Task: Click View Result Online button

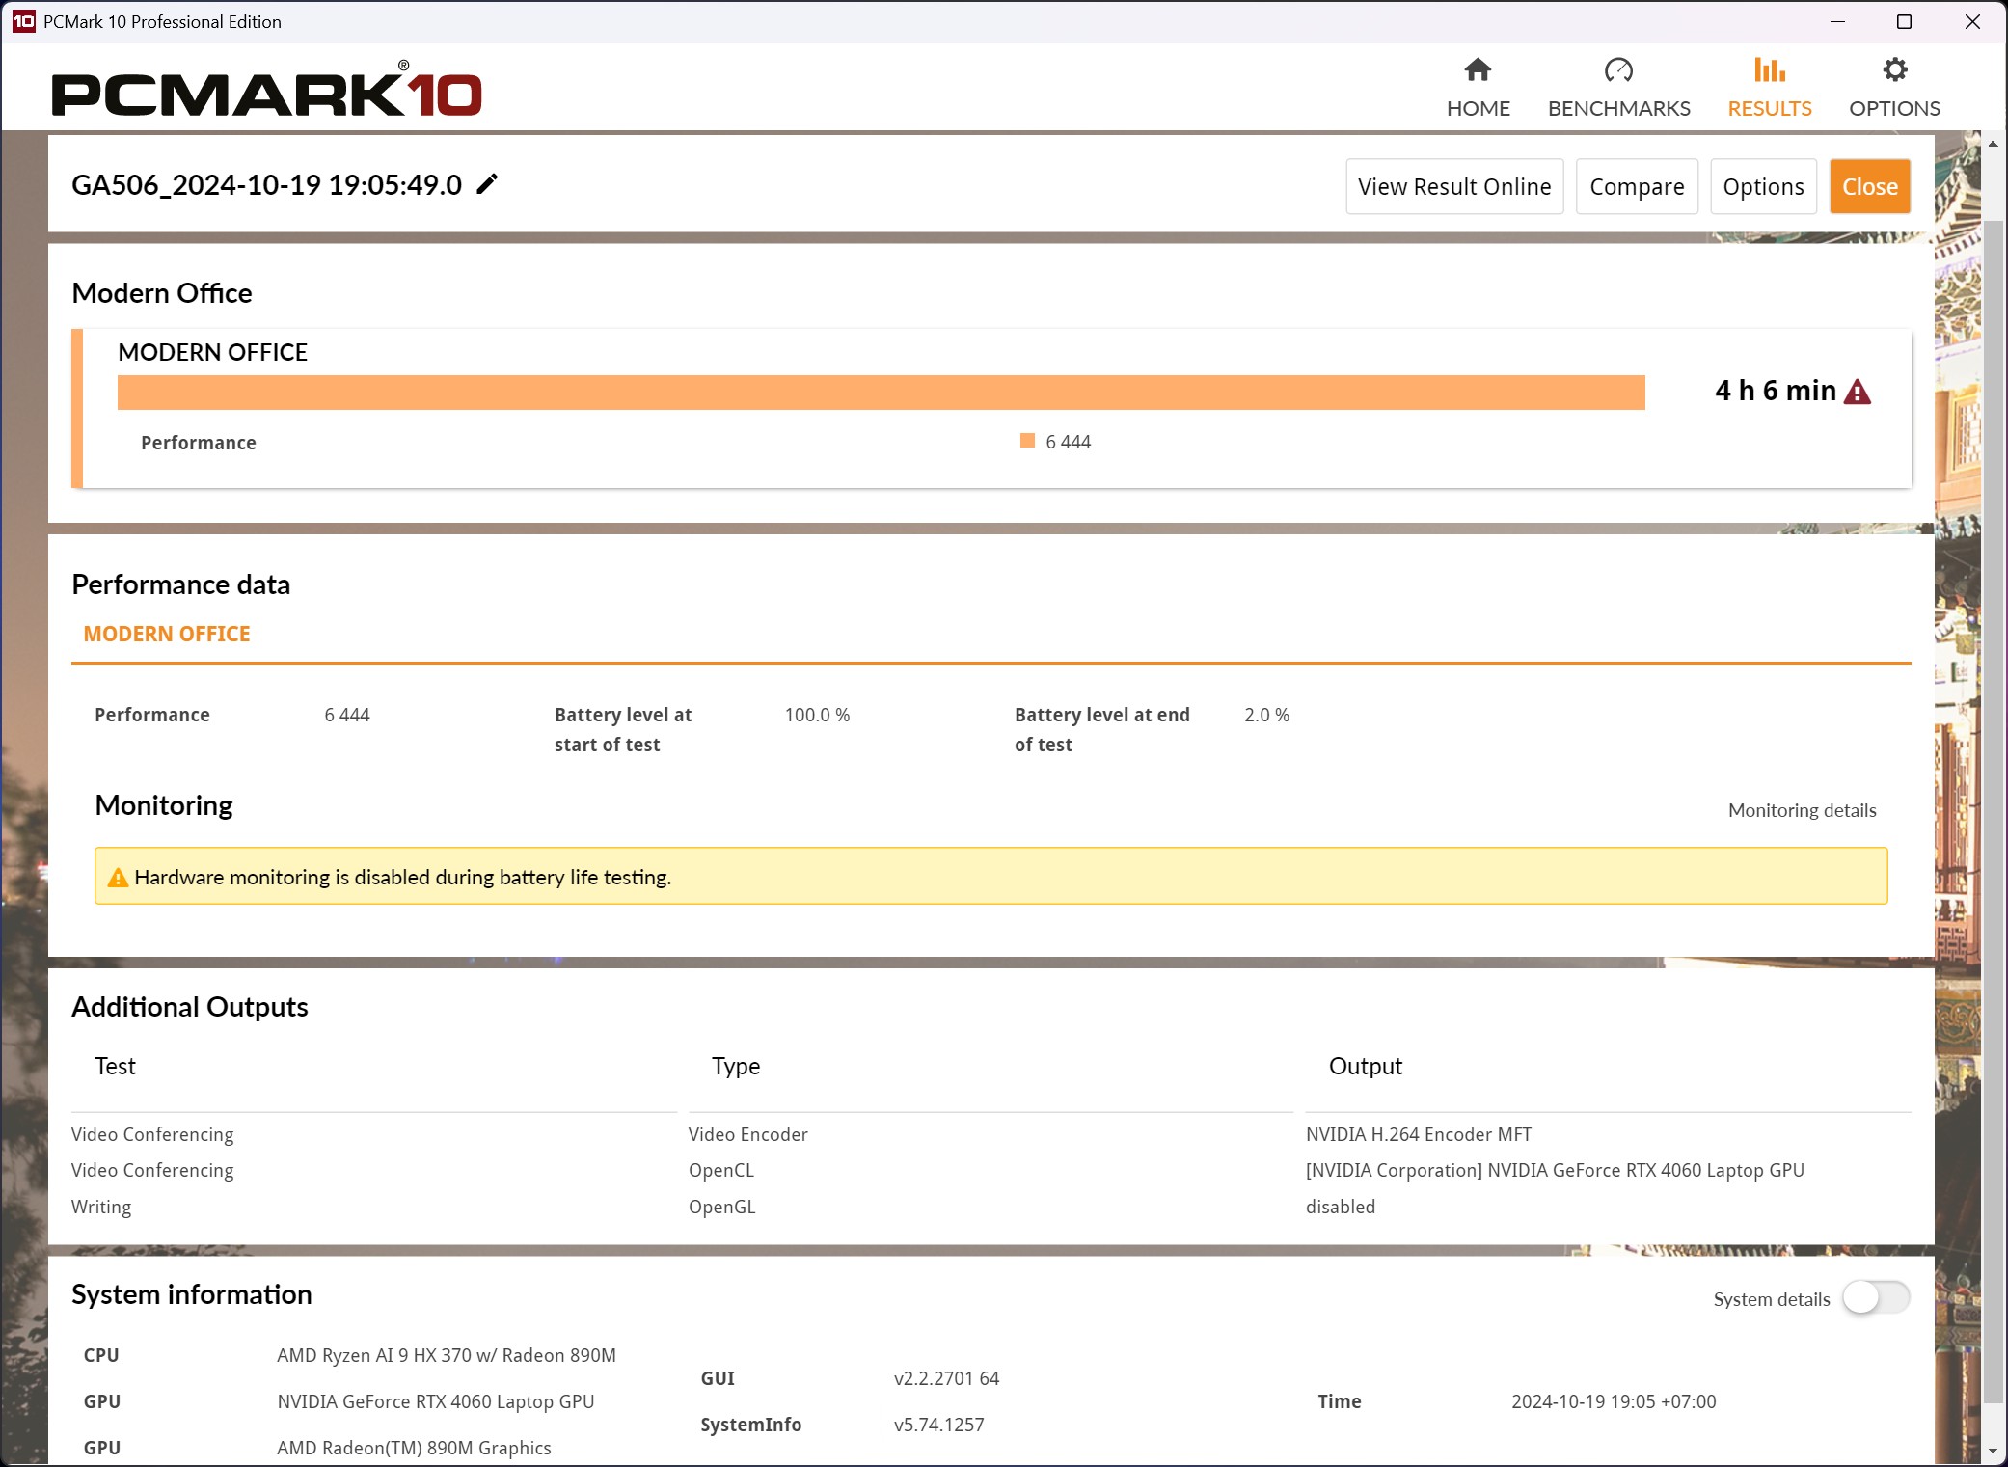Action: click(x=1454, y=187)
